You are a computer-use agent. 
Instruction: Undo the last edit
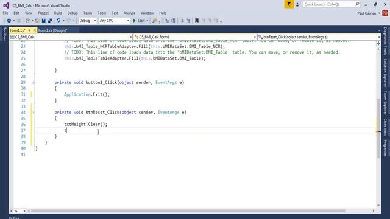[58, 21]
